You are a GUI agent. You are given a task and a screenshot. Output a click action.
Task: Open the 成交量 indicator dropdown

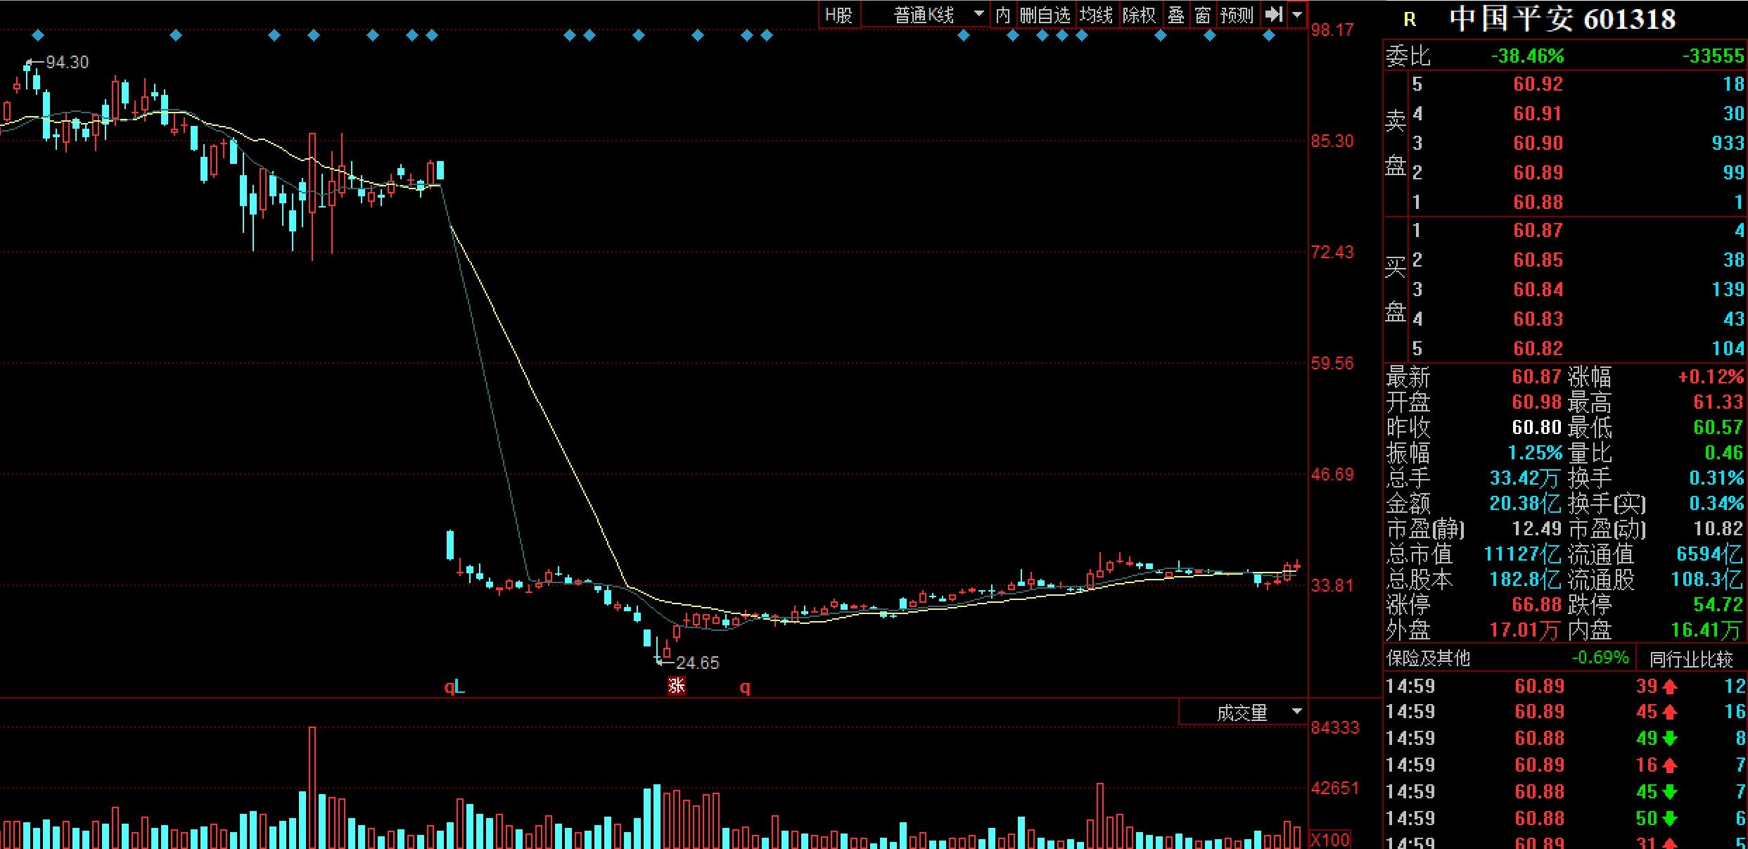(1297, 713)
